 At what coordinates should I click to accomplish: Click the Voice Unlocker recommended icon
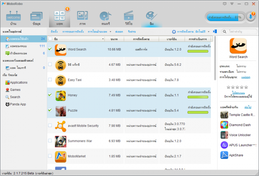tap(224, 135)
